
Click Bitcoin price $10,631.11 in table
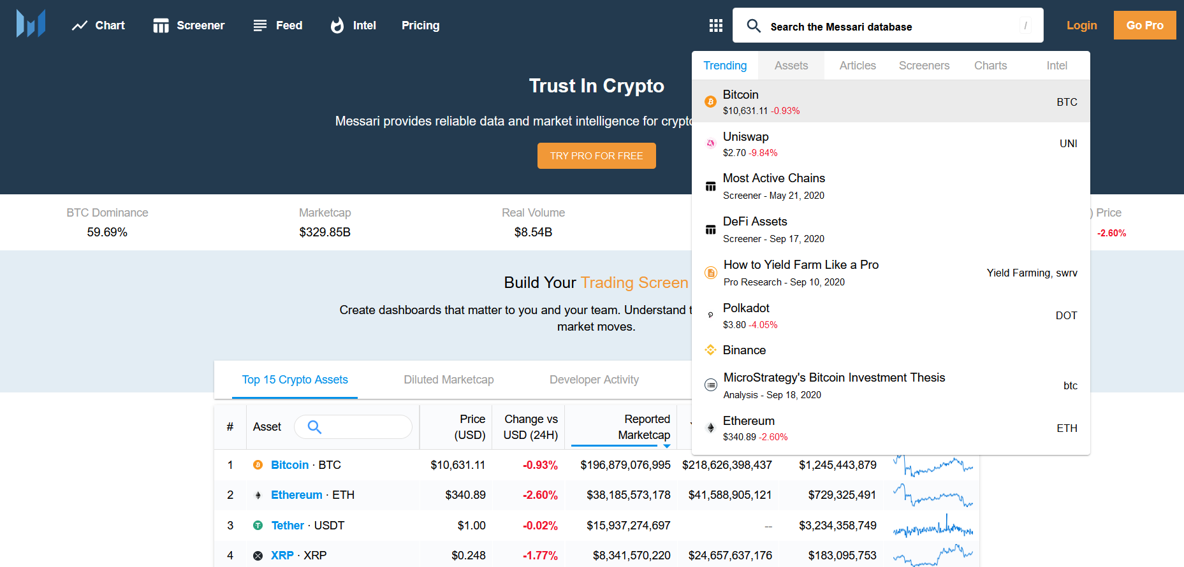click(458, 465)
